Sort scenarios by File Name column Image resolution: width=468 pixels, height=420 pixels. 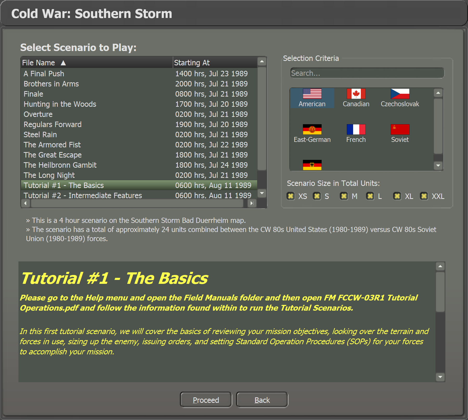click(x=97, y=62)
